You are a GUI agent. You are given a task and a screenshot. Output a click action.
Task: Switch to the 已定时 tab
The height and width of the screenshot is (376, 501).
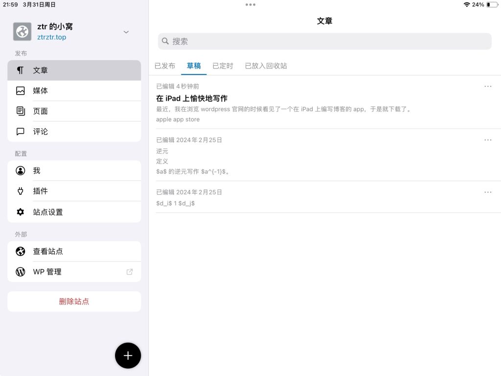223,66
